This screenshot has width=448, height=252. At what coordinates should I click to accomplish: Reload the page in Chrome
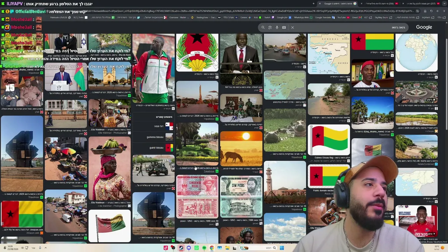click(431, 11)
